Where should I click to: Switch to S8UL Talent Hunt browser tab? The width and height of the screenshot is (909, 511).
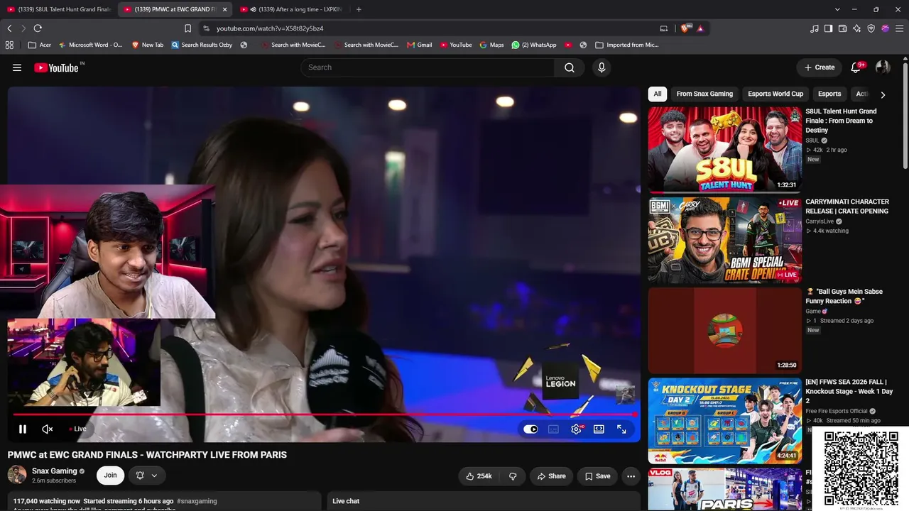coord(59,9)
